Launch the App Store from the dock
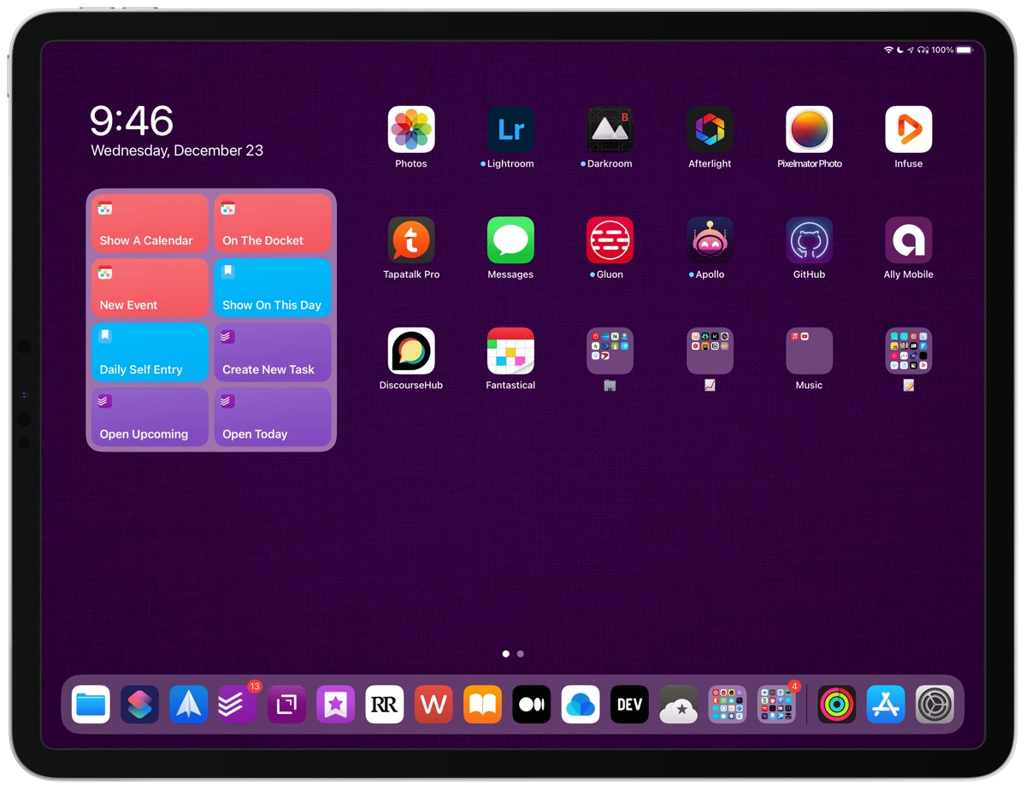This screenshot has width=1026, height=790. 886,705
